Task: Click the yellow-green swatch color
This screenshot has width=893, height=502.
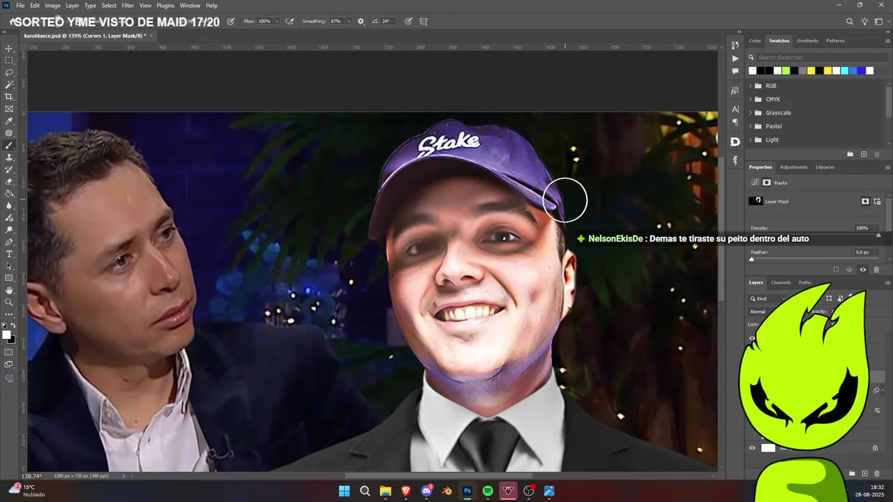Action: [786, 70]
